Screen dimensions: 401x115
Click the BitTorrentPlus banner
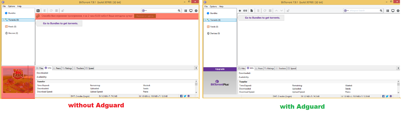click(x=220, y=82)
